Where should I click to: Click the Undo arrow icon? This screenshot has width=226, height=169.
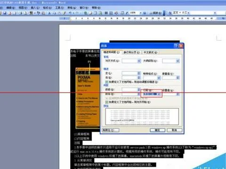point(71,13)
